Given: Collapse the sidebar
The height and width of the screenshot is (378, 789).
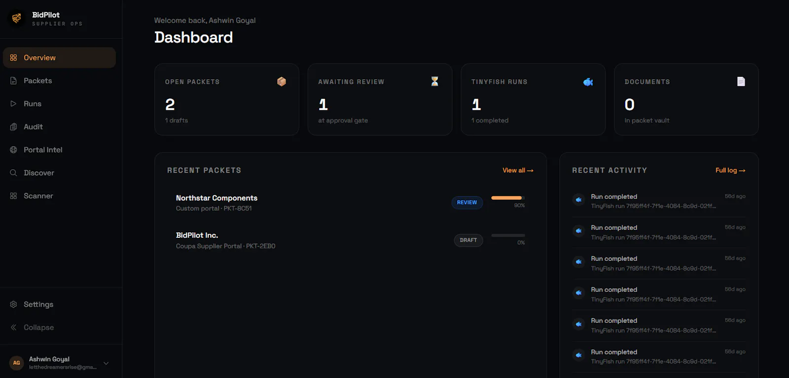Looking at the screenshot, I should point(59,327).
